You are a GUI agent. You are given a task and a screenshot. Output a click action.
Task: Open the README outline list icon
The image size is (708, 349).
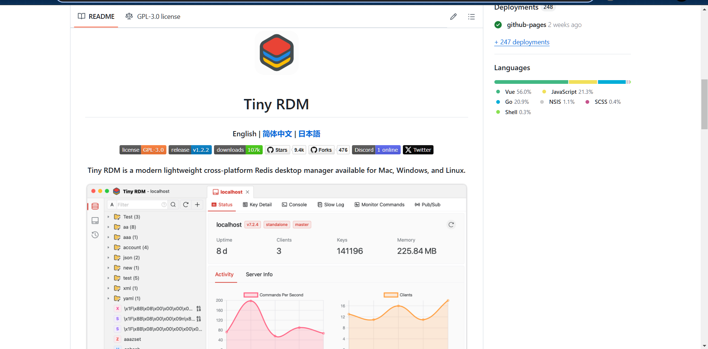click(471, 17)
